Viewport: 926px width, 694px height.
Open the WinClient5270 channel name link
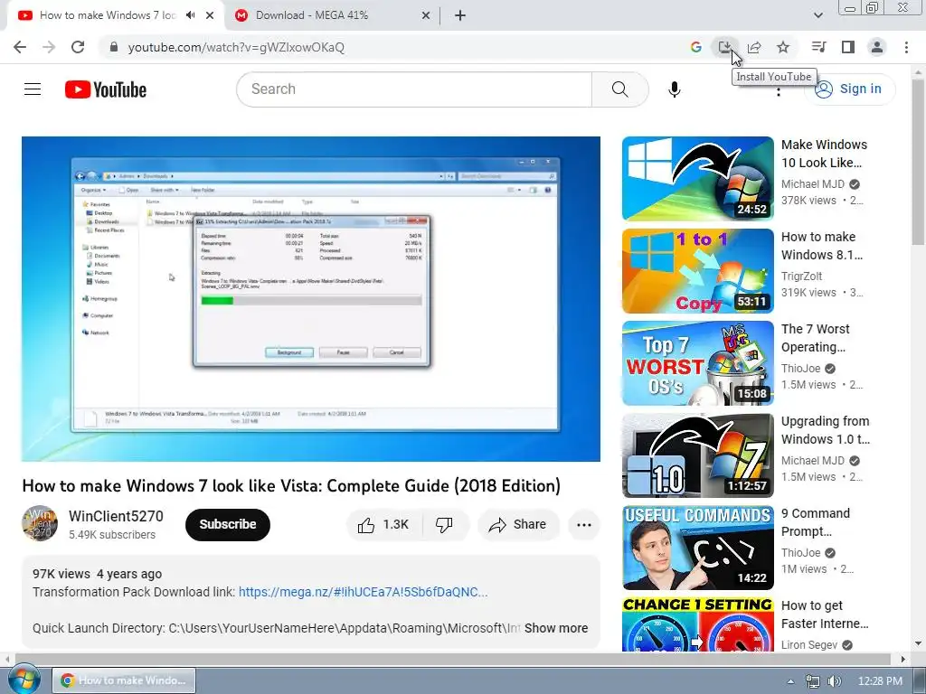(x=116, y=516)
